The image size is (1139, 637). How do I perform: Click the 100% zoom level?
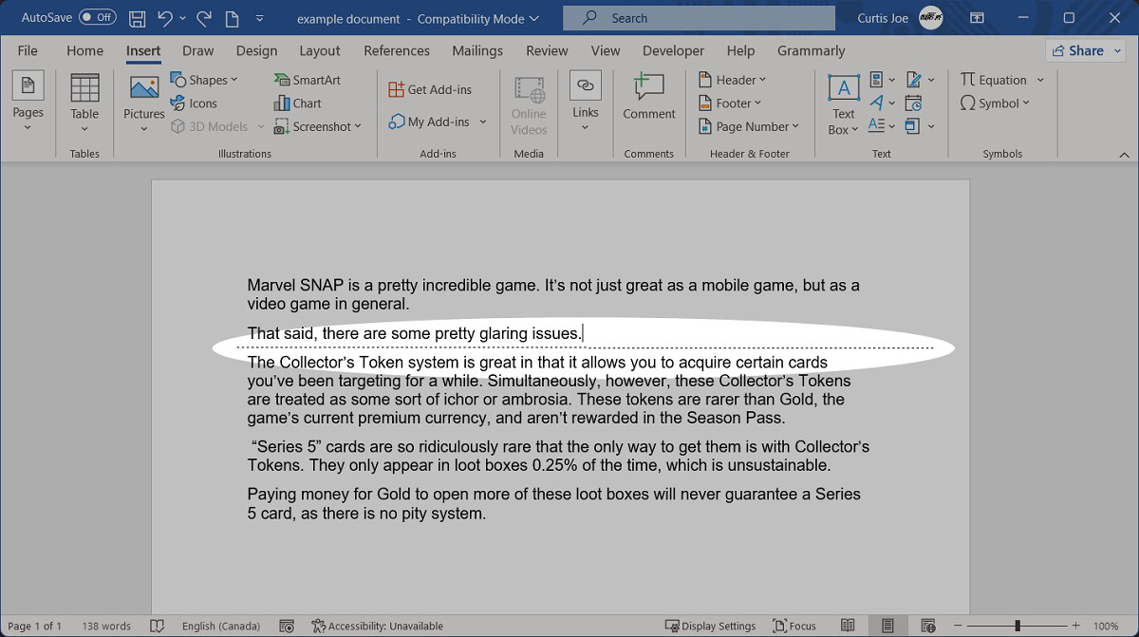pos(1106,626)
